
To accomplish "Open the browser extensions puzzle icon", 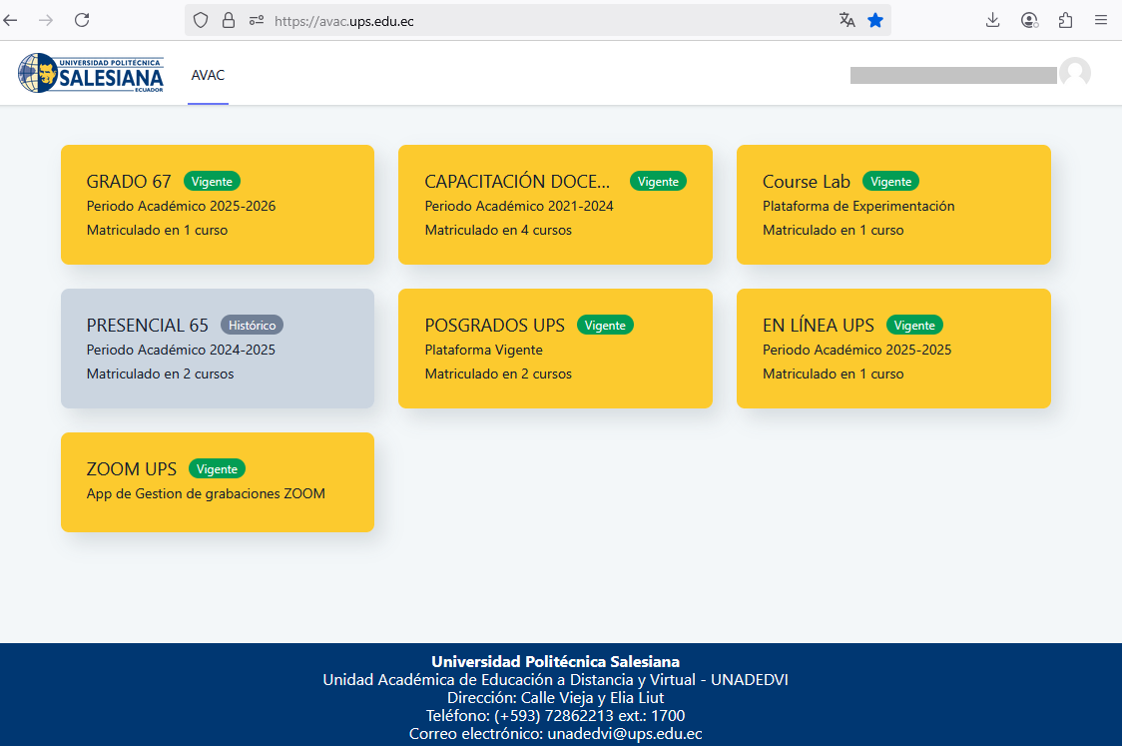I will point(1065,20).
